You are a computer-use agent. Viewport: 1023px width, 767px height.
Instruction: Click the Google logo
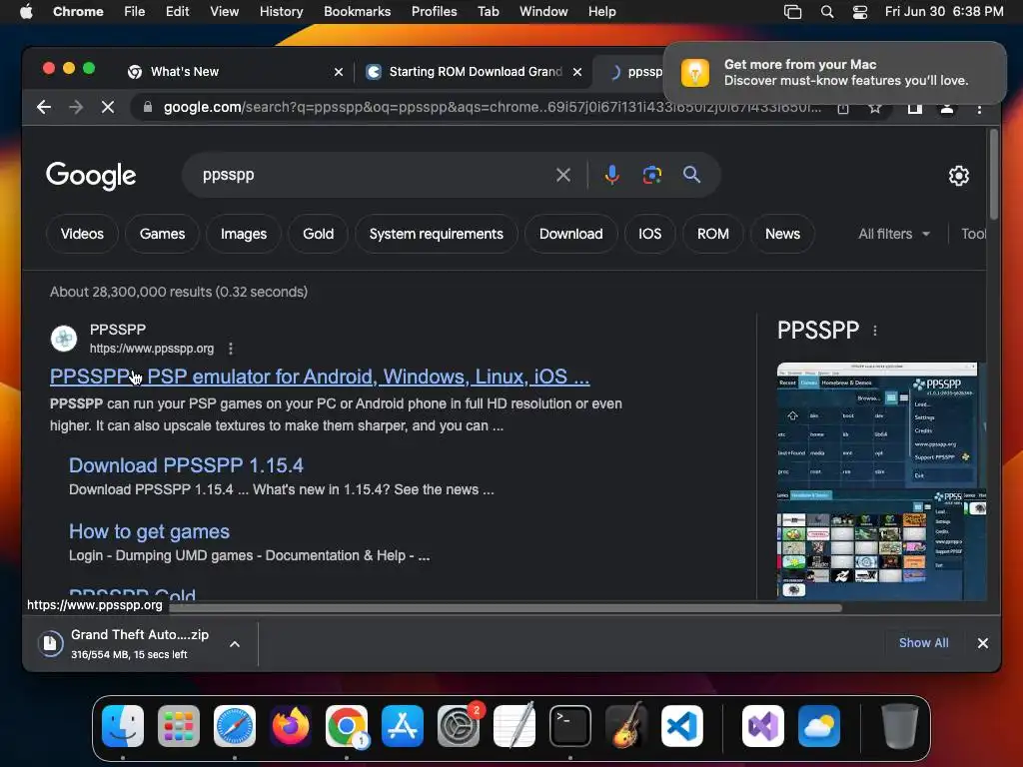[x=91, y=176]
